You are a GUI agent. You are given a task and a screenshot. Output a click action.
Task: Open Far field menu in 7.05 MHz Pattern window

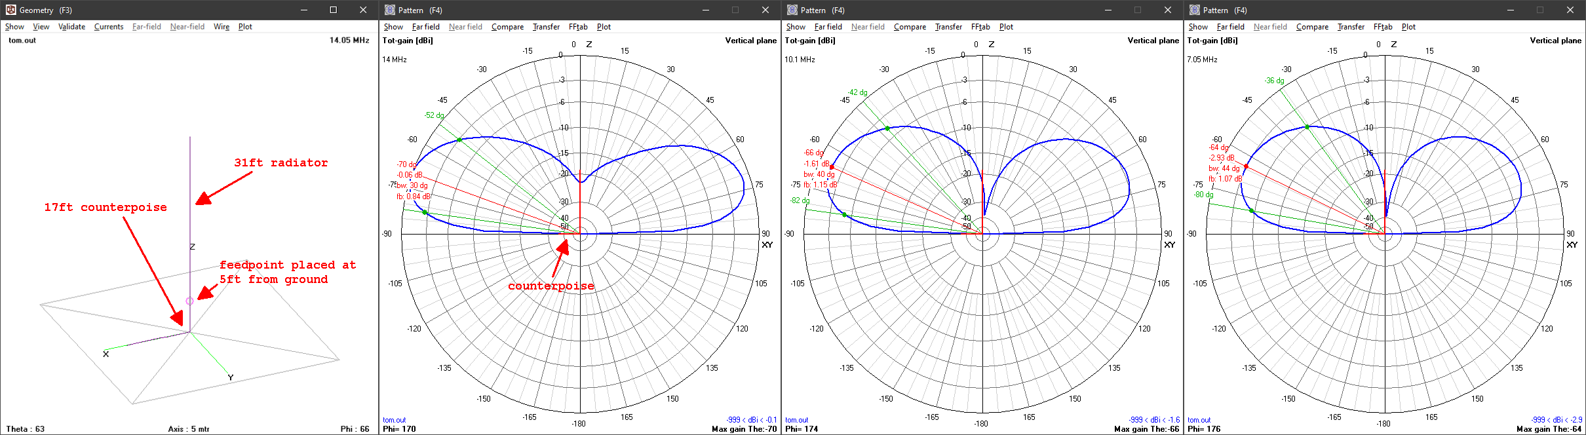pyautogui.click(x=1231, y=27)
